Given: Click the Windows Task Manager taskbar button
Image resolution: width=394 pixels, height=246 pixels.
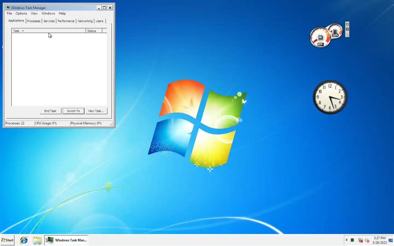Looking at the screenshot, I should click(x=66, y=240).
